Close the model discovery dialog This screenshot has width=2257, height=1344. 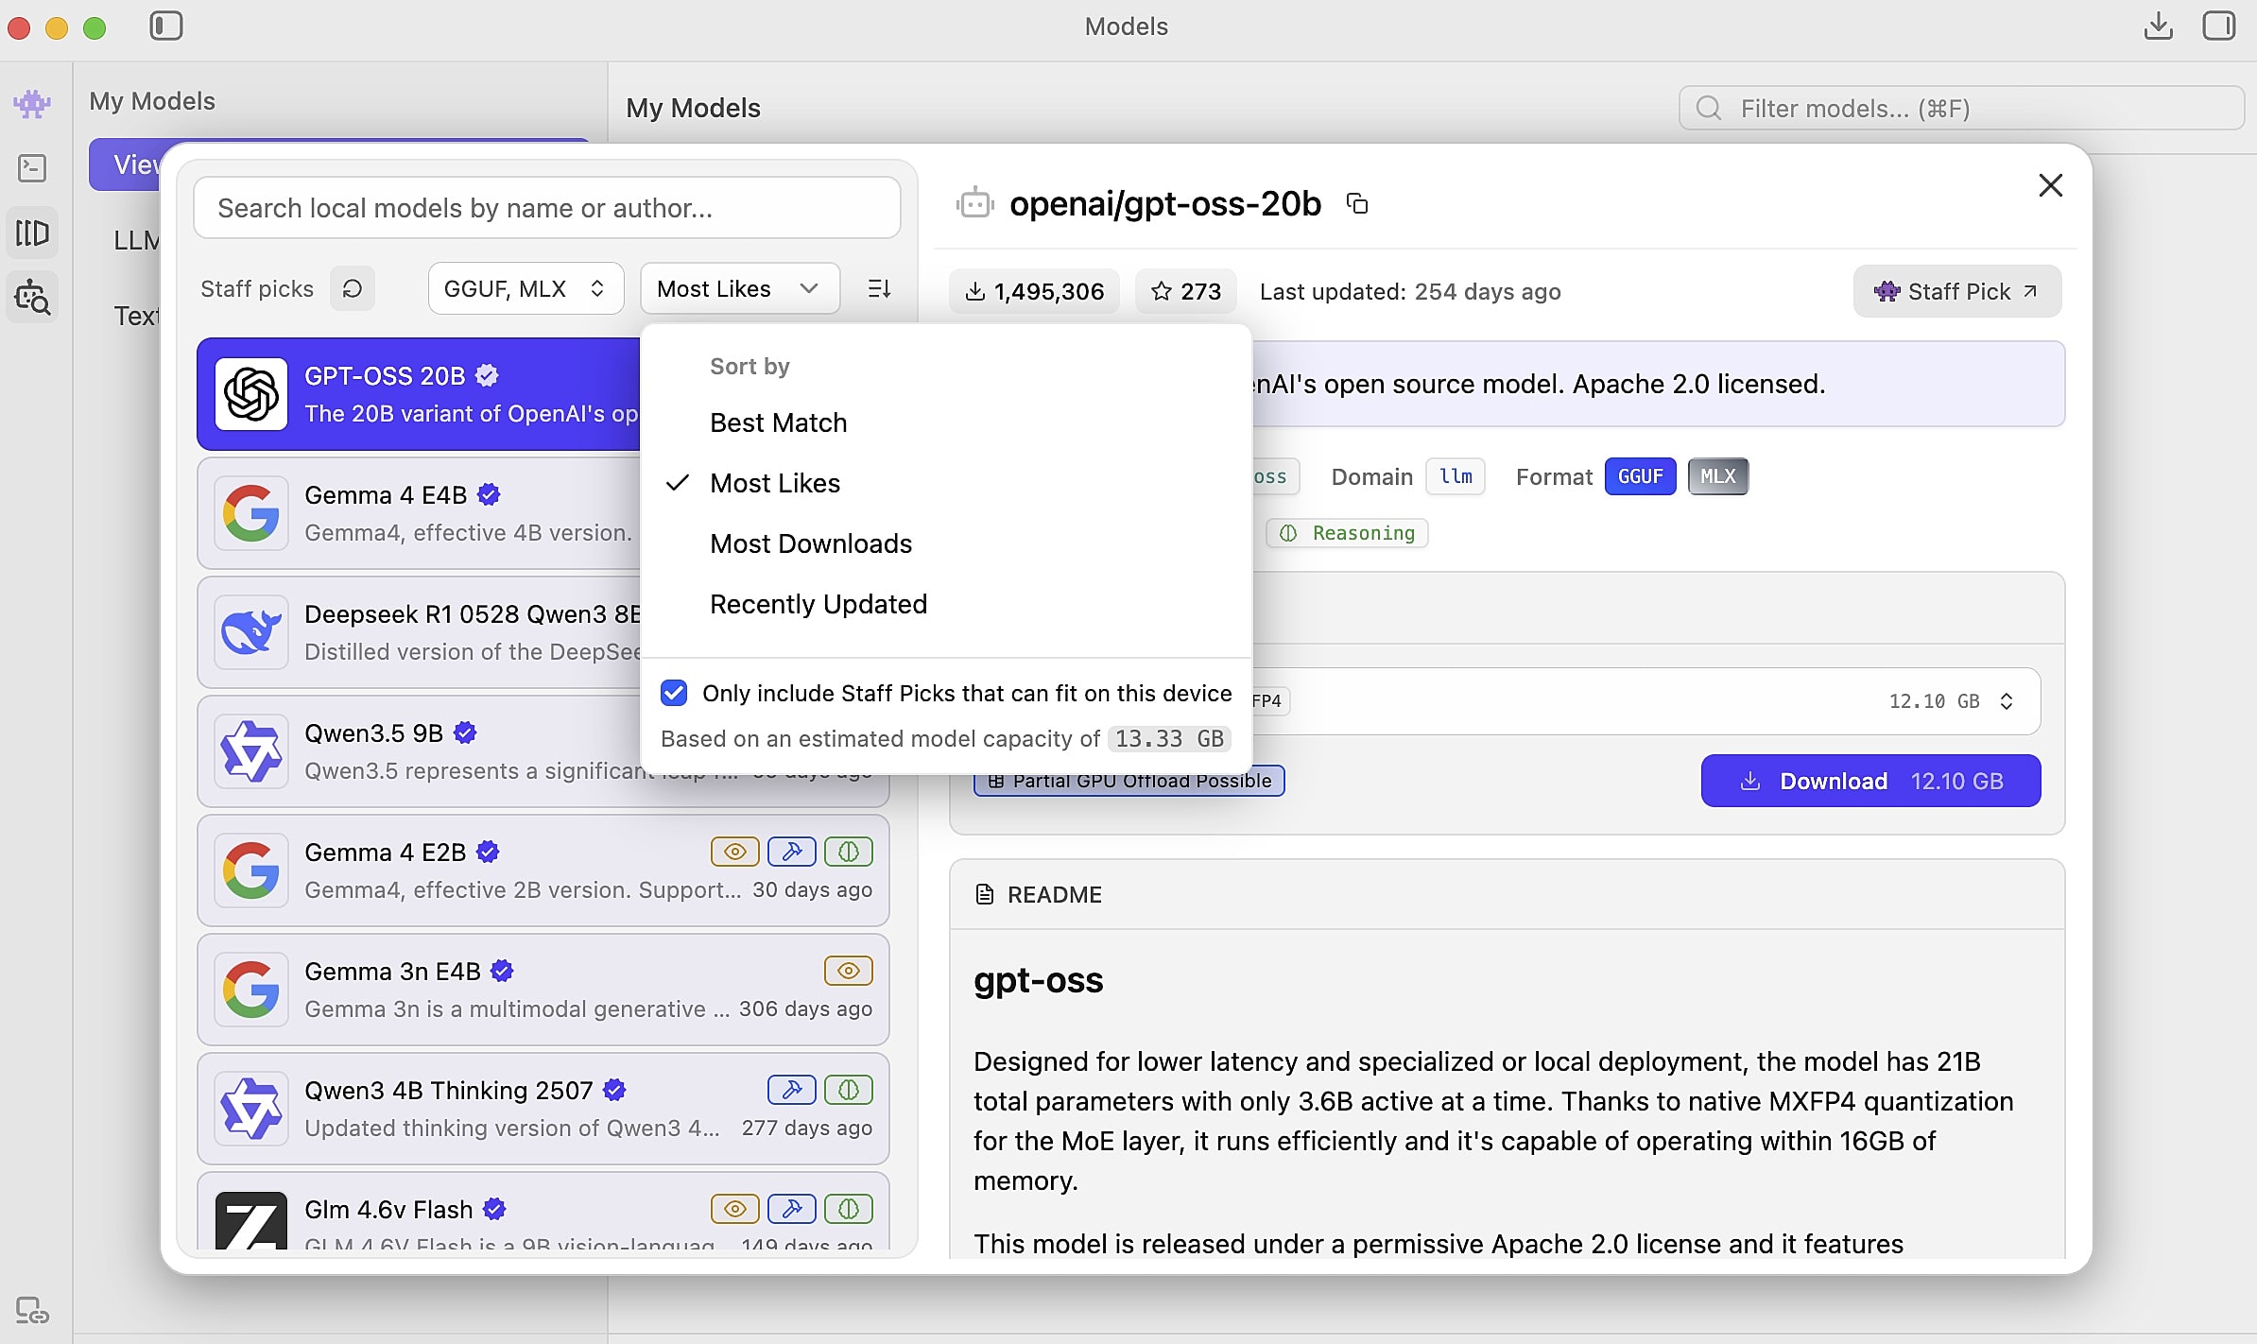[x=2050, y=185]
